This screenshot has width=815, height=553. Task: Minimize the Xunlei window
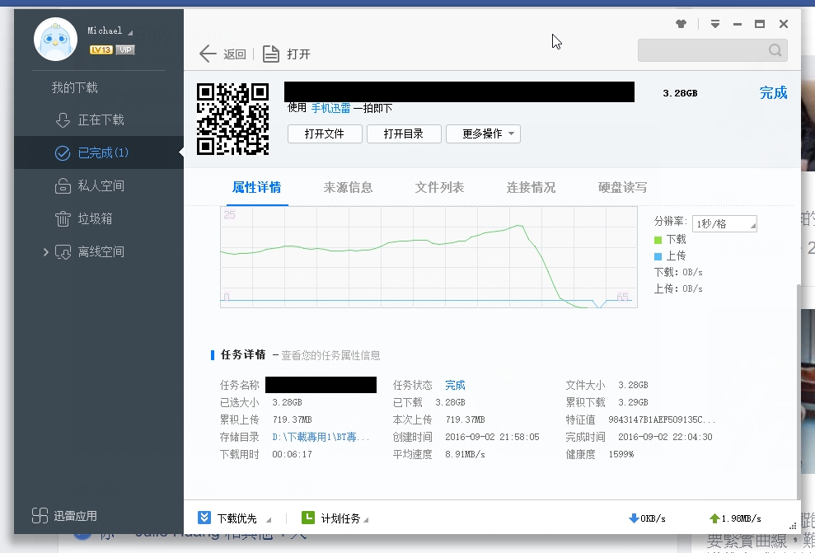[737, 24]
